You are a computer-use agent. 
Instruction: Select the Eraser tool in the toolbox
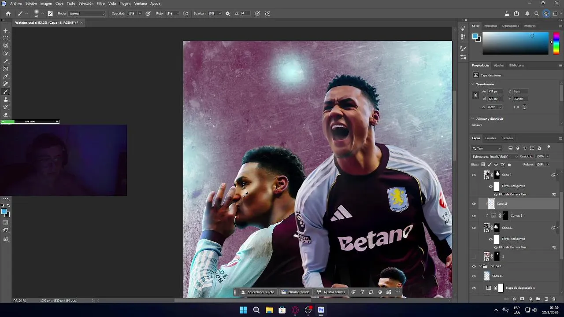(x=6, y=115)
